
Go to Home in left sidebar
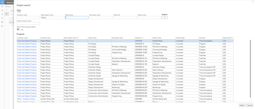tap(2, 10)
